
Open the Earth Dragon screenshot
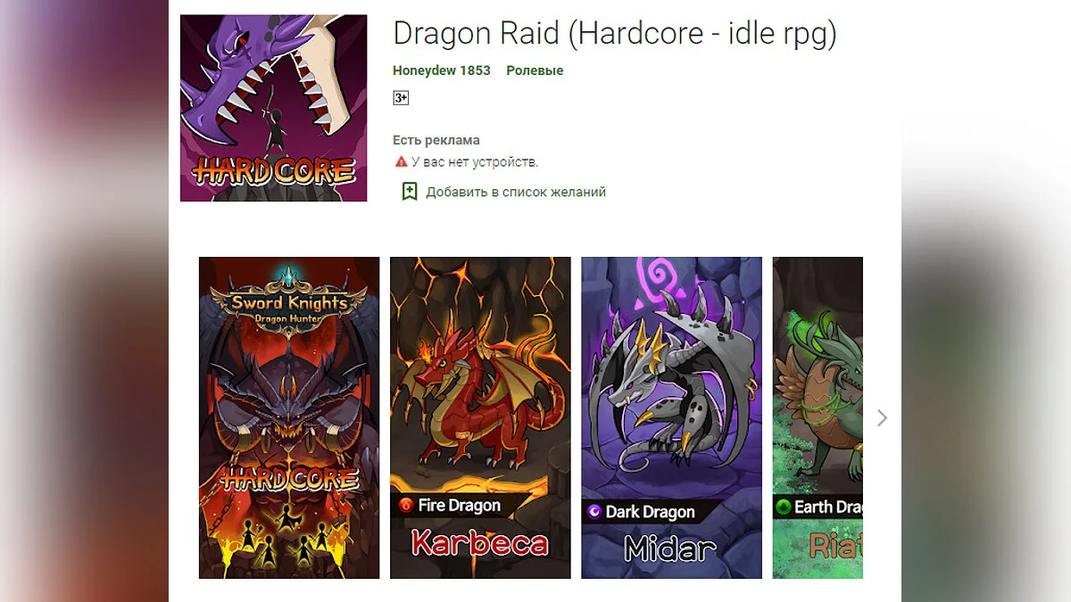818,417
